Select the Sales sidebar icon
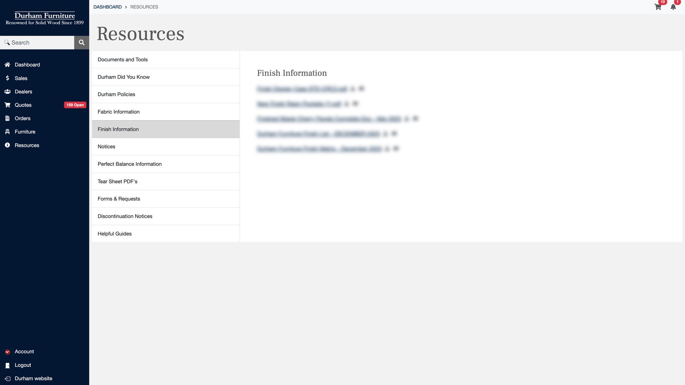Viewport: 685px width, 385px height. (7, 78)
